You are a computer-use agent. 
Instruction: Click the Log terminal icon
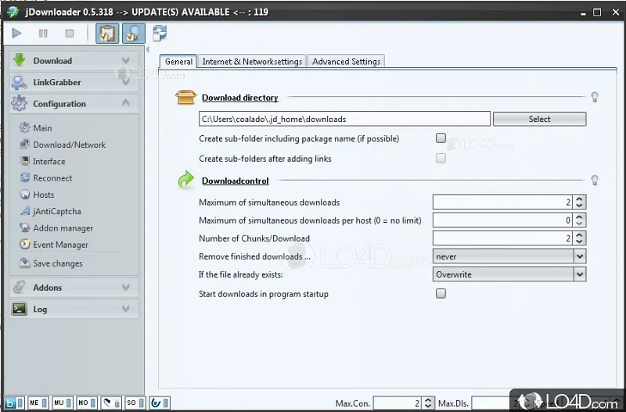pos(19,309)
